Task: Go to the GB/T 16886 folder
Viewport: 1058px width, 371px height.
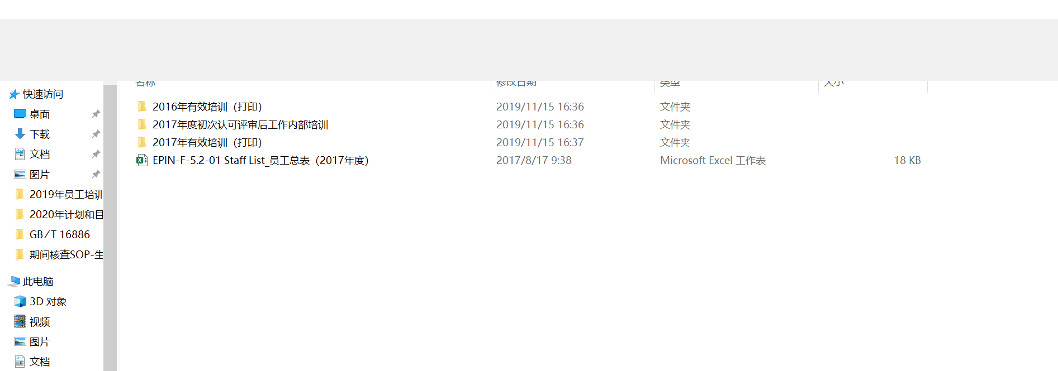Action: 59,234
